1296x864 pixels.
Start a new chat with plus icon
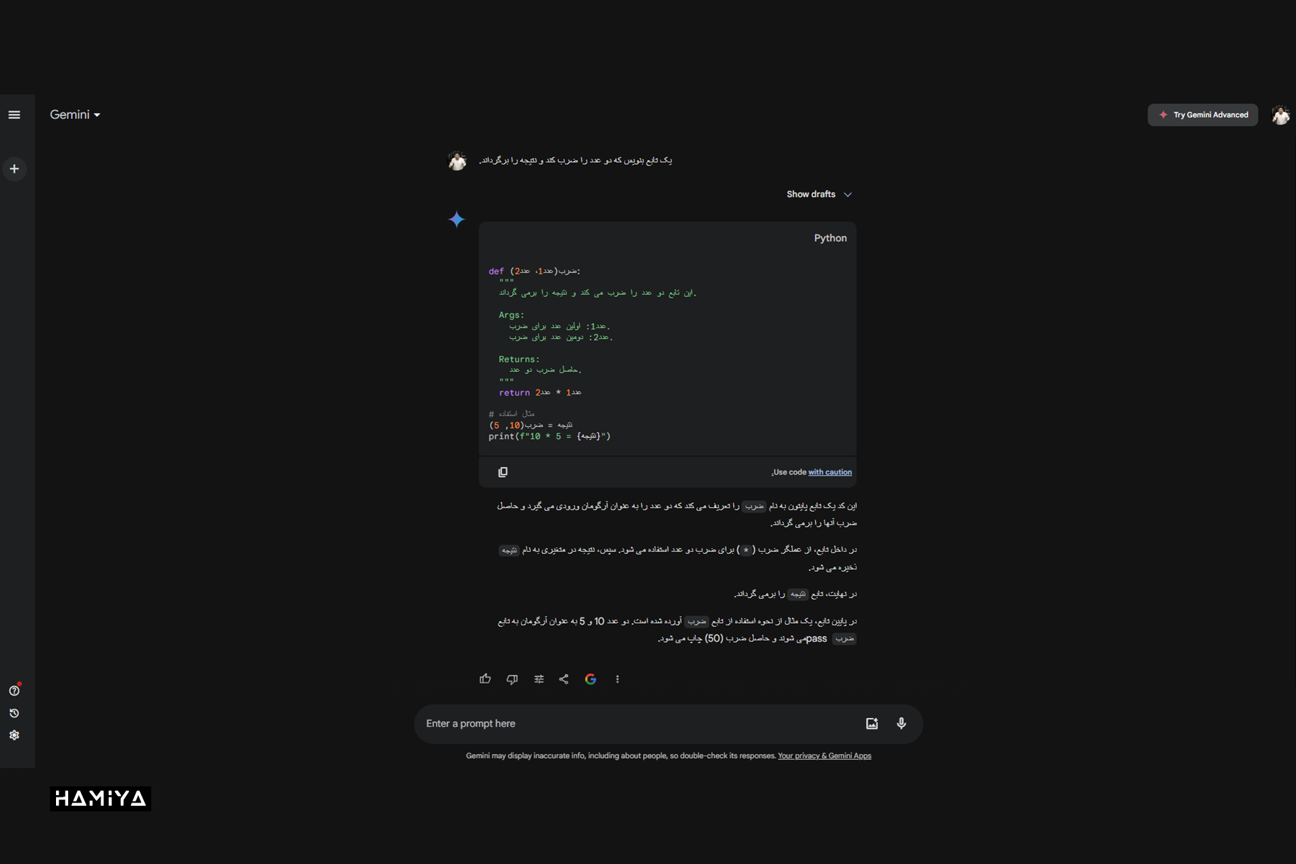14,169
